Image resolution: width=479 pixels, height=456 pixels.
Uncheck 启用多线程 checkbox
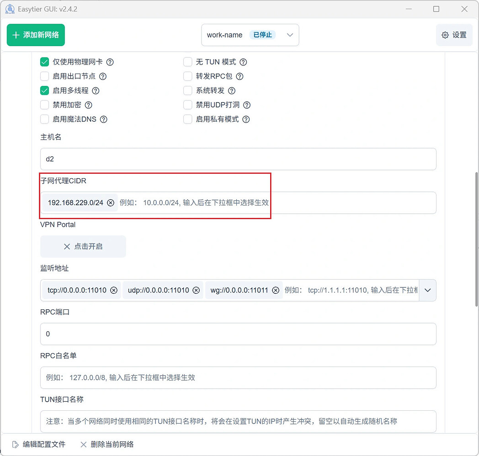click(45, 91)
